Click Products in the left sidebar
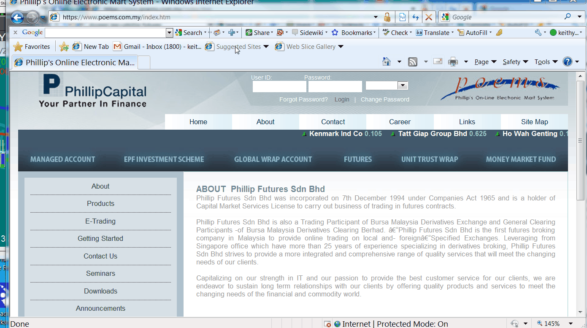Image resolution: width=587 pixels, height=328 pixels. pos(100,203)
